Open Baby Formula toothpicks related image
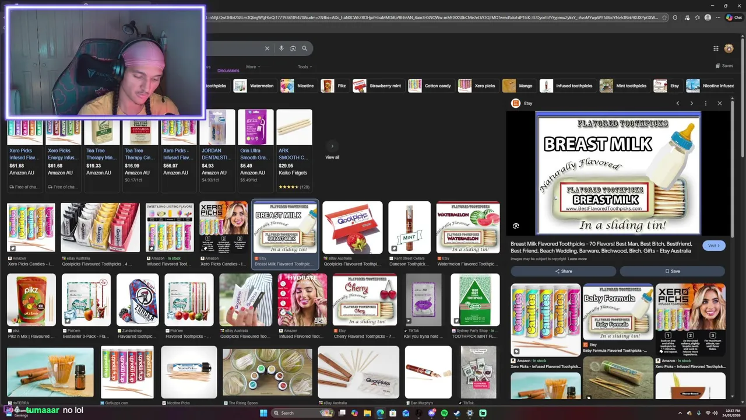The width and height of the screenshot is (746, 420). tap(618, 311)
